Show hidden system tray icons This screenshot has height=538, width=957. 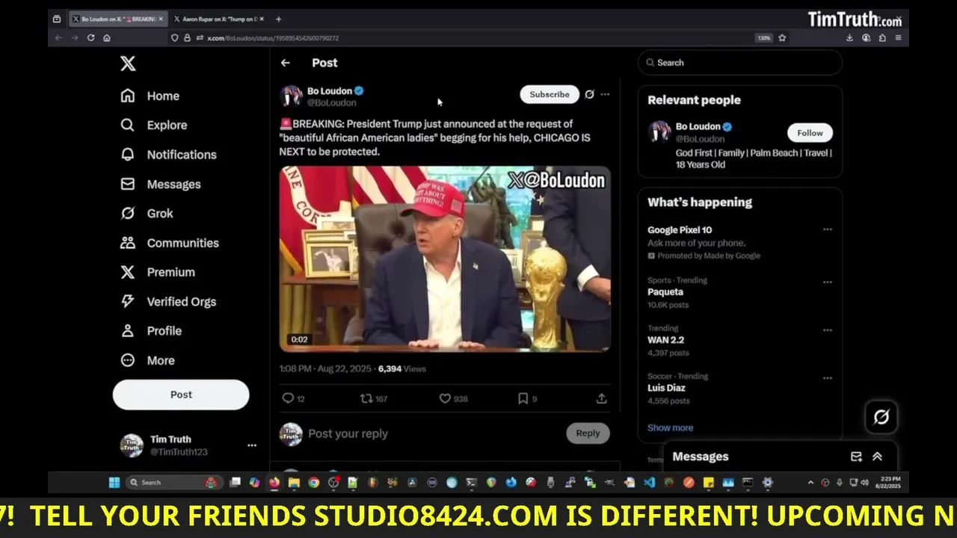810,483
